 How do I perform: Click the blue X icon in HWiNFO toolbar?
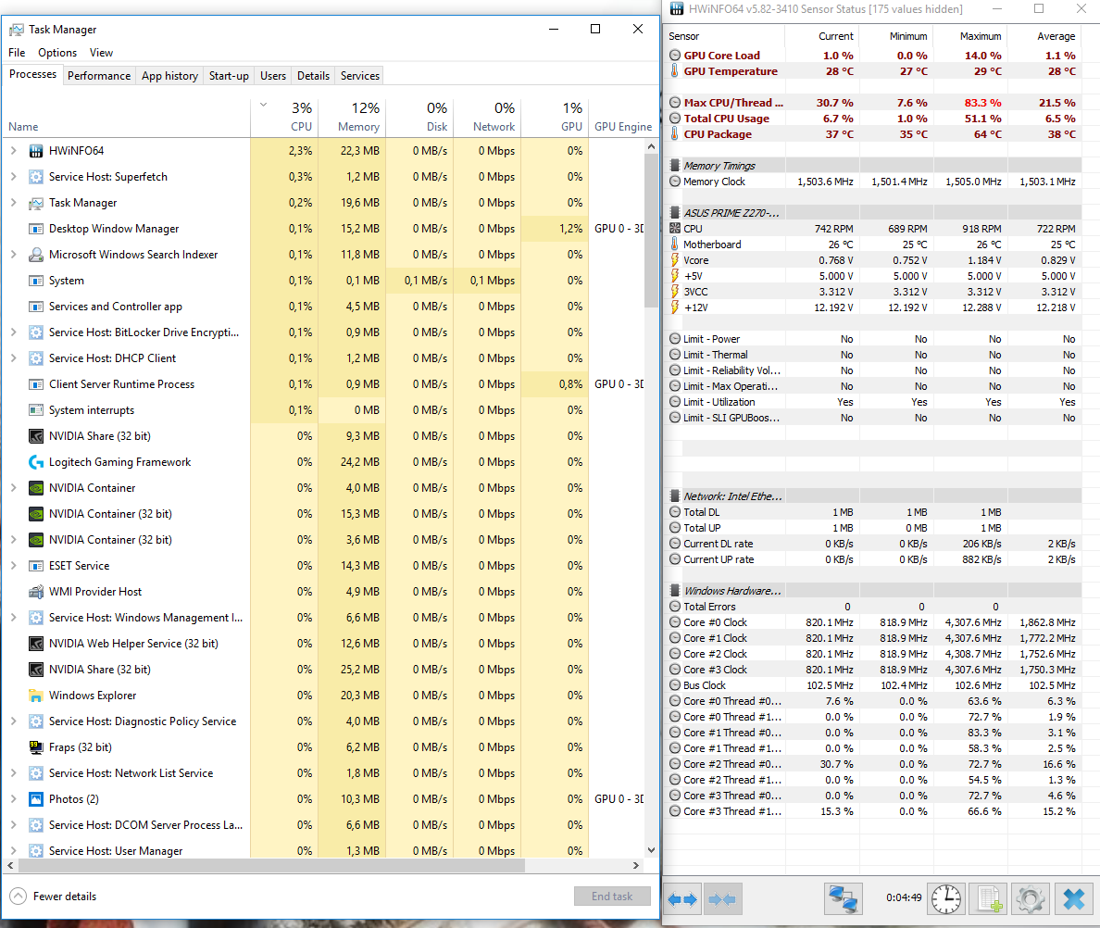(x=1074, y=899)
